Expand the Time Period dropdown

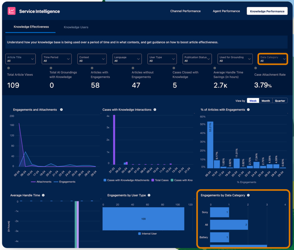click(x=56, y=59)
